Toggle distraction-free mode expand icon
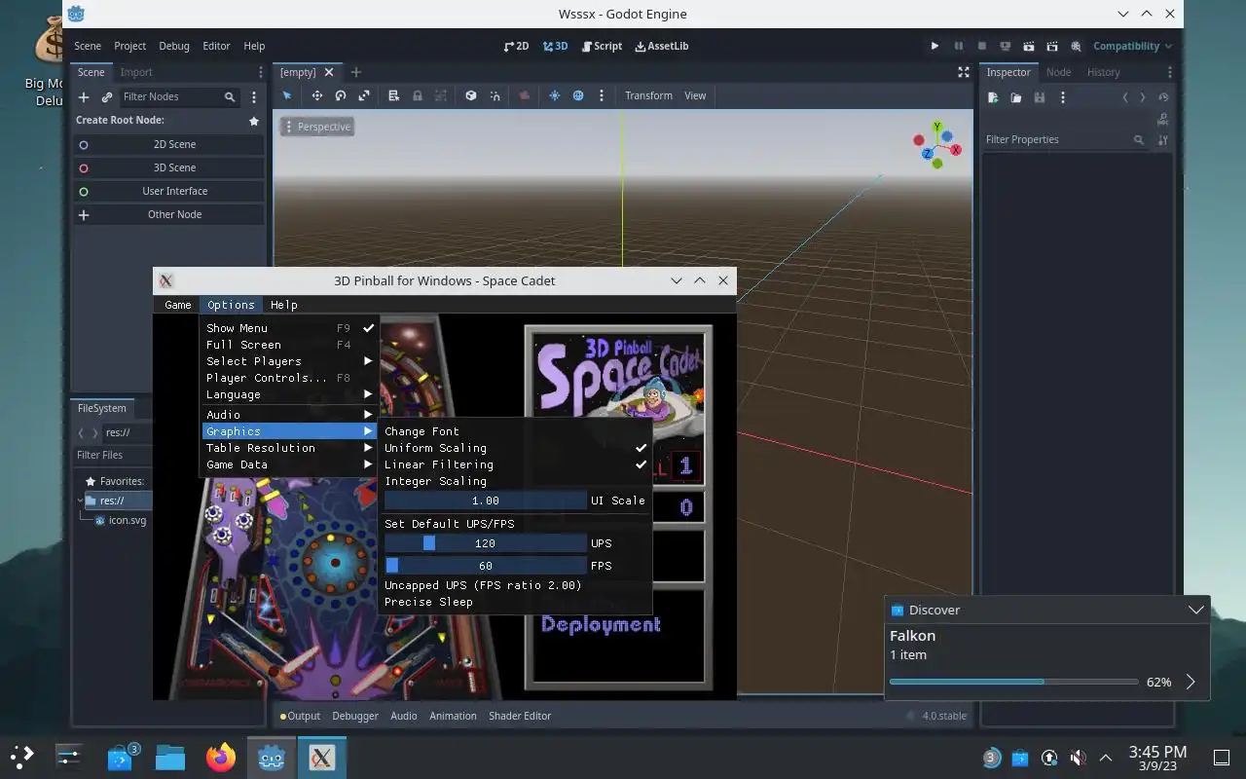The height and width of the screenshot is (779, 1246). 964,72
